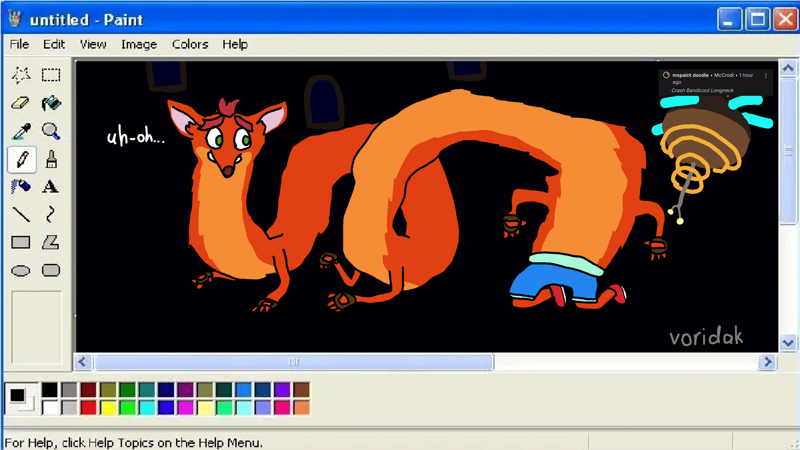This screenshot has width=800, height=450.
Task: Click the current foreground/background color indicator
Action: click(x=21, y=399)
